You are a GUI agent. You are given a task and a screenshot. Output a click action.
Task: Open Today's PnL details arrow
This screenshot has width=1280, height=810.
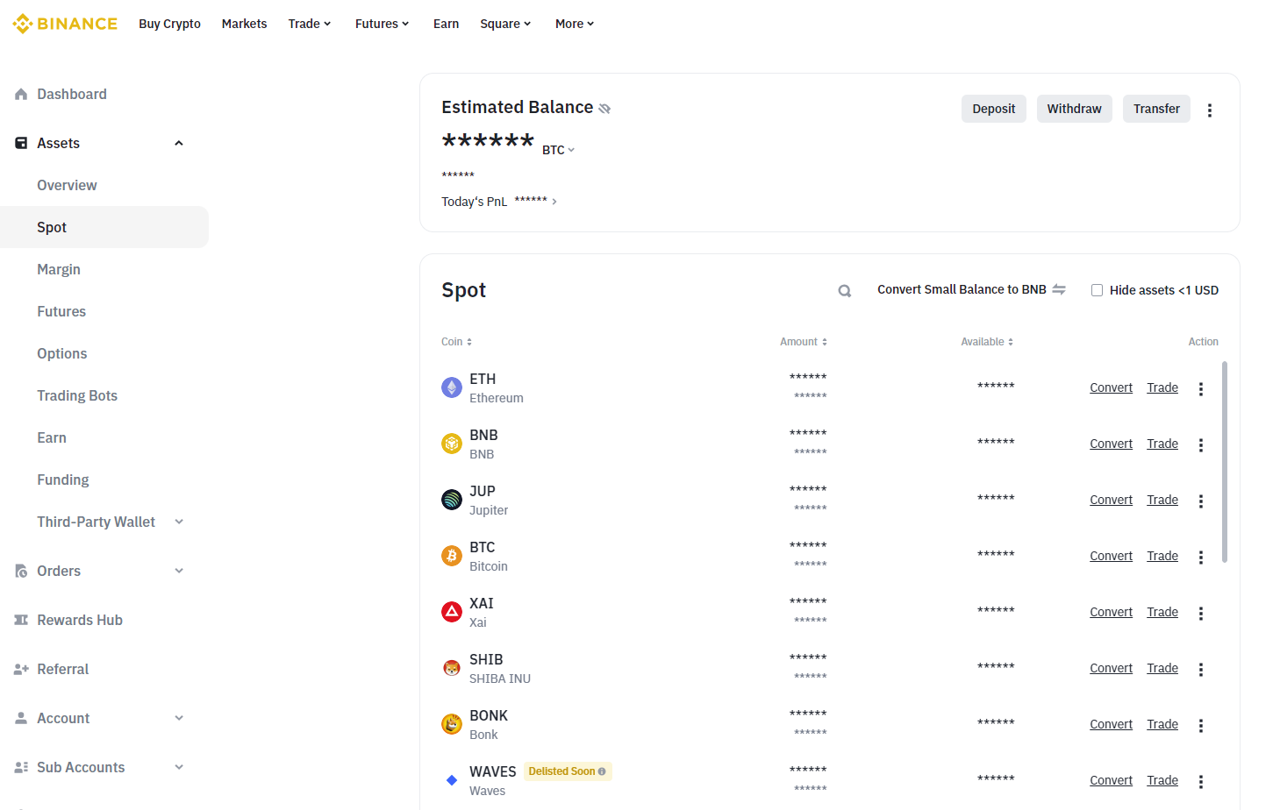coord(554,202)
